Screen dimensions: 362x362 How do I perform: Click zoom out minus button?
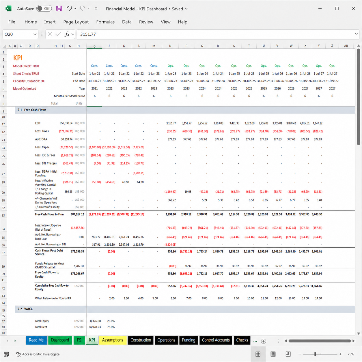(300, 354)
